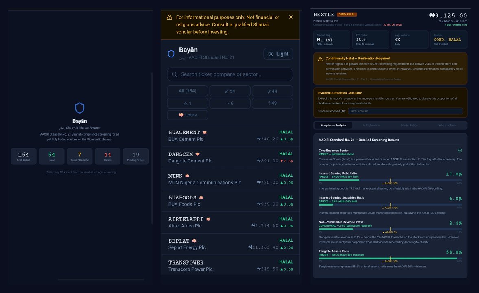The height and width of the screenshot is (293, 479).
Task: Click the 7 Cond. / Doubtful stat card
Action: click(79, 156)
